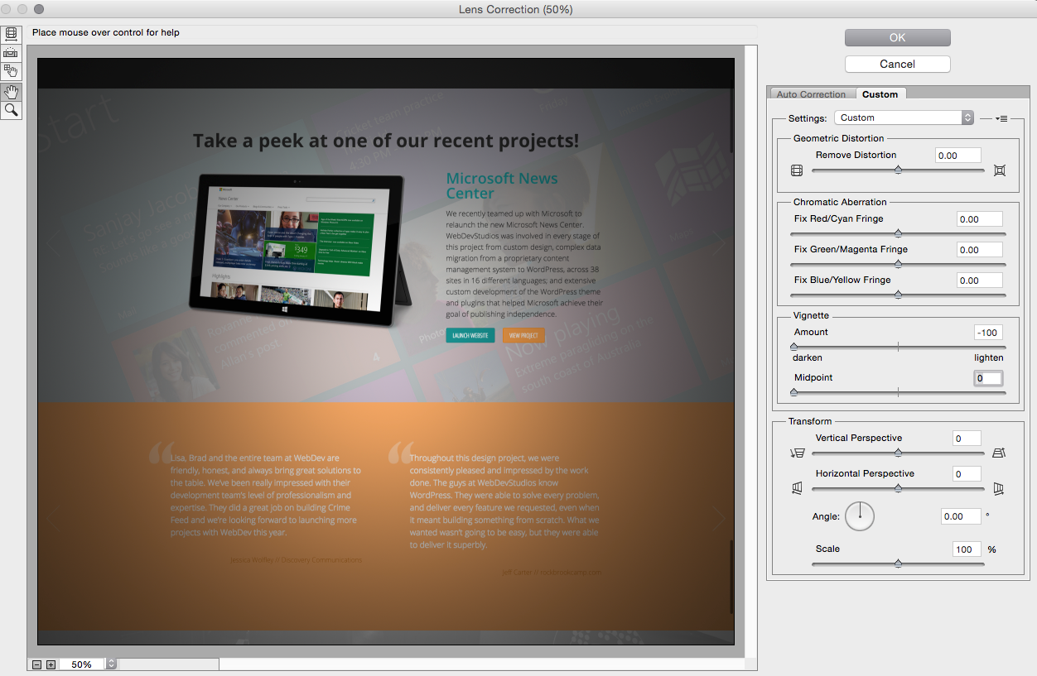Click the Vignette Amount field
1037x676 pixels.
988,333
